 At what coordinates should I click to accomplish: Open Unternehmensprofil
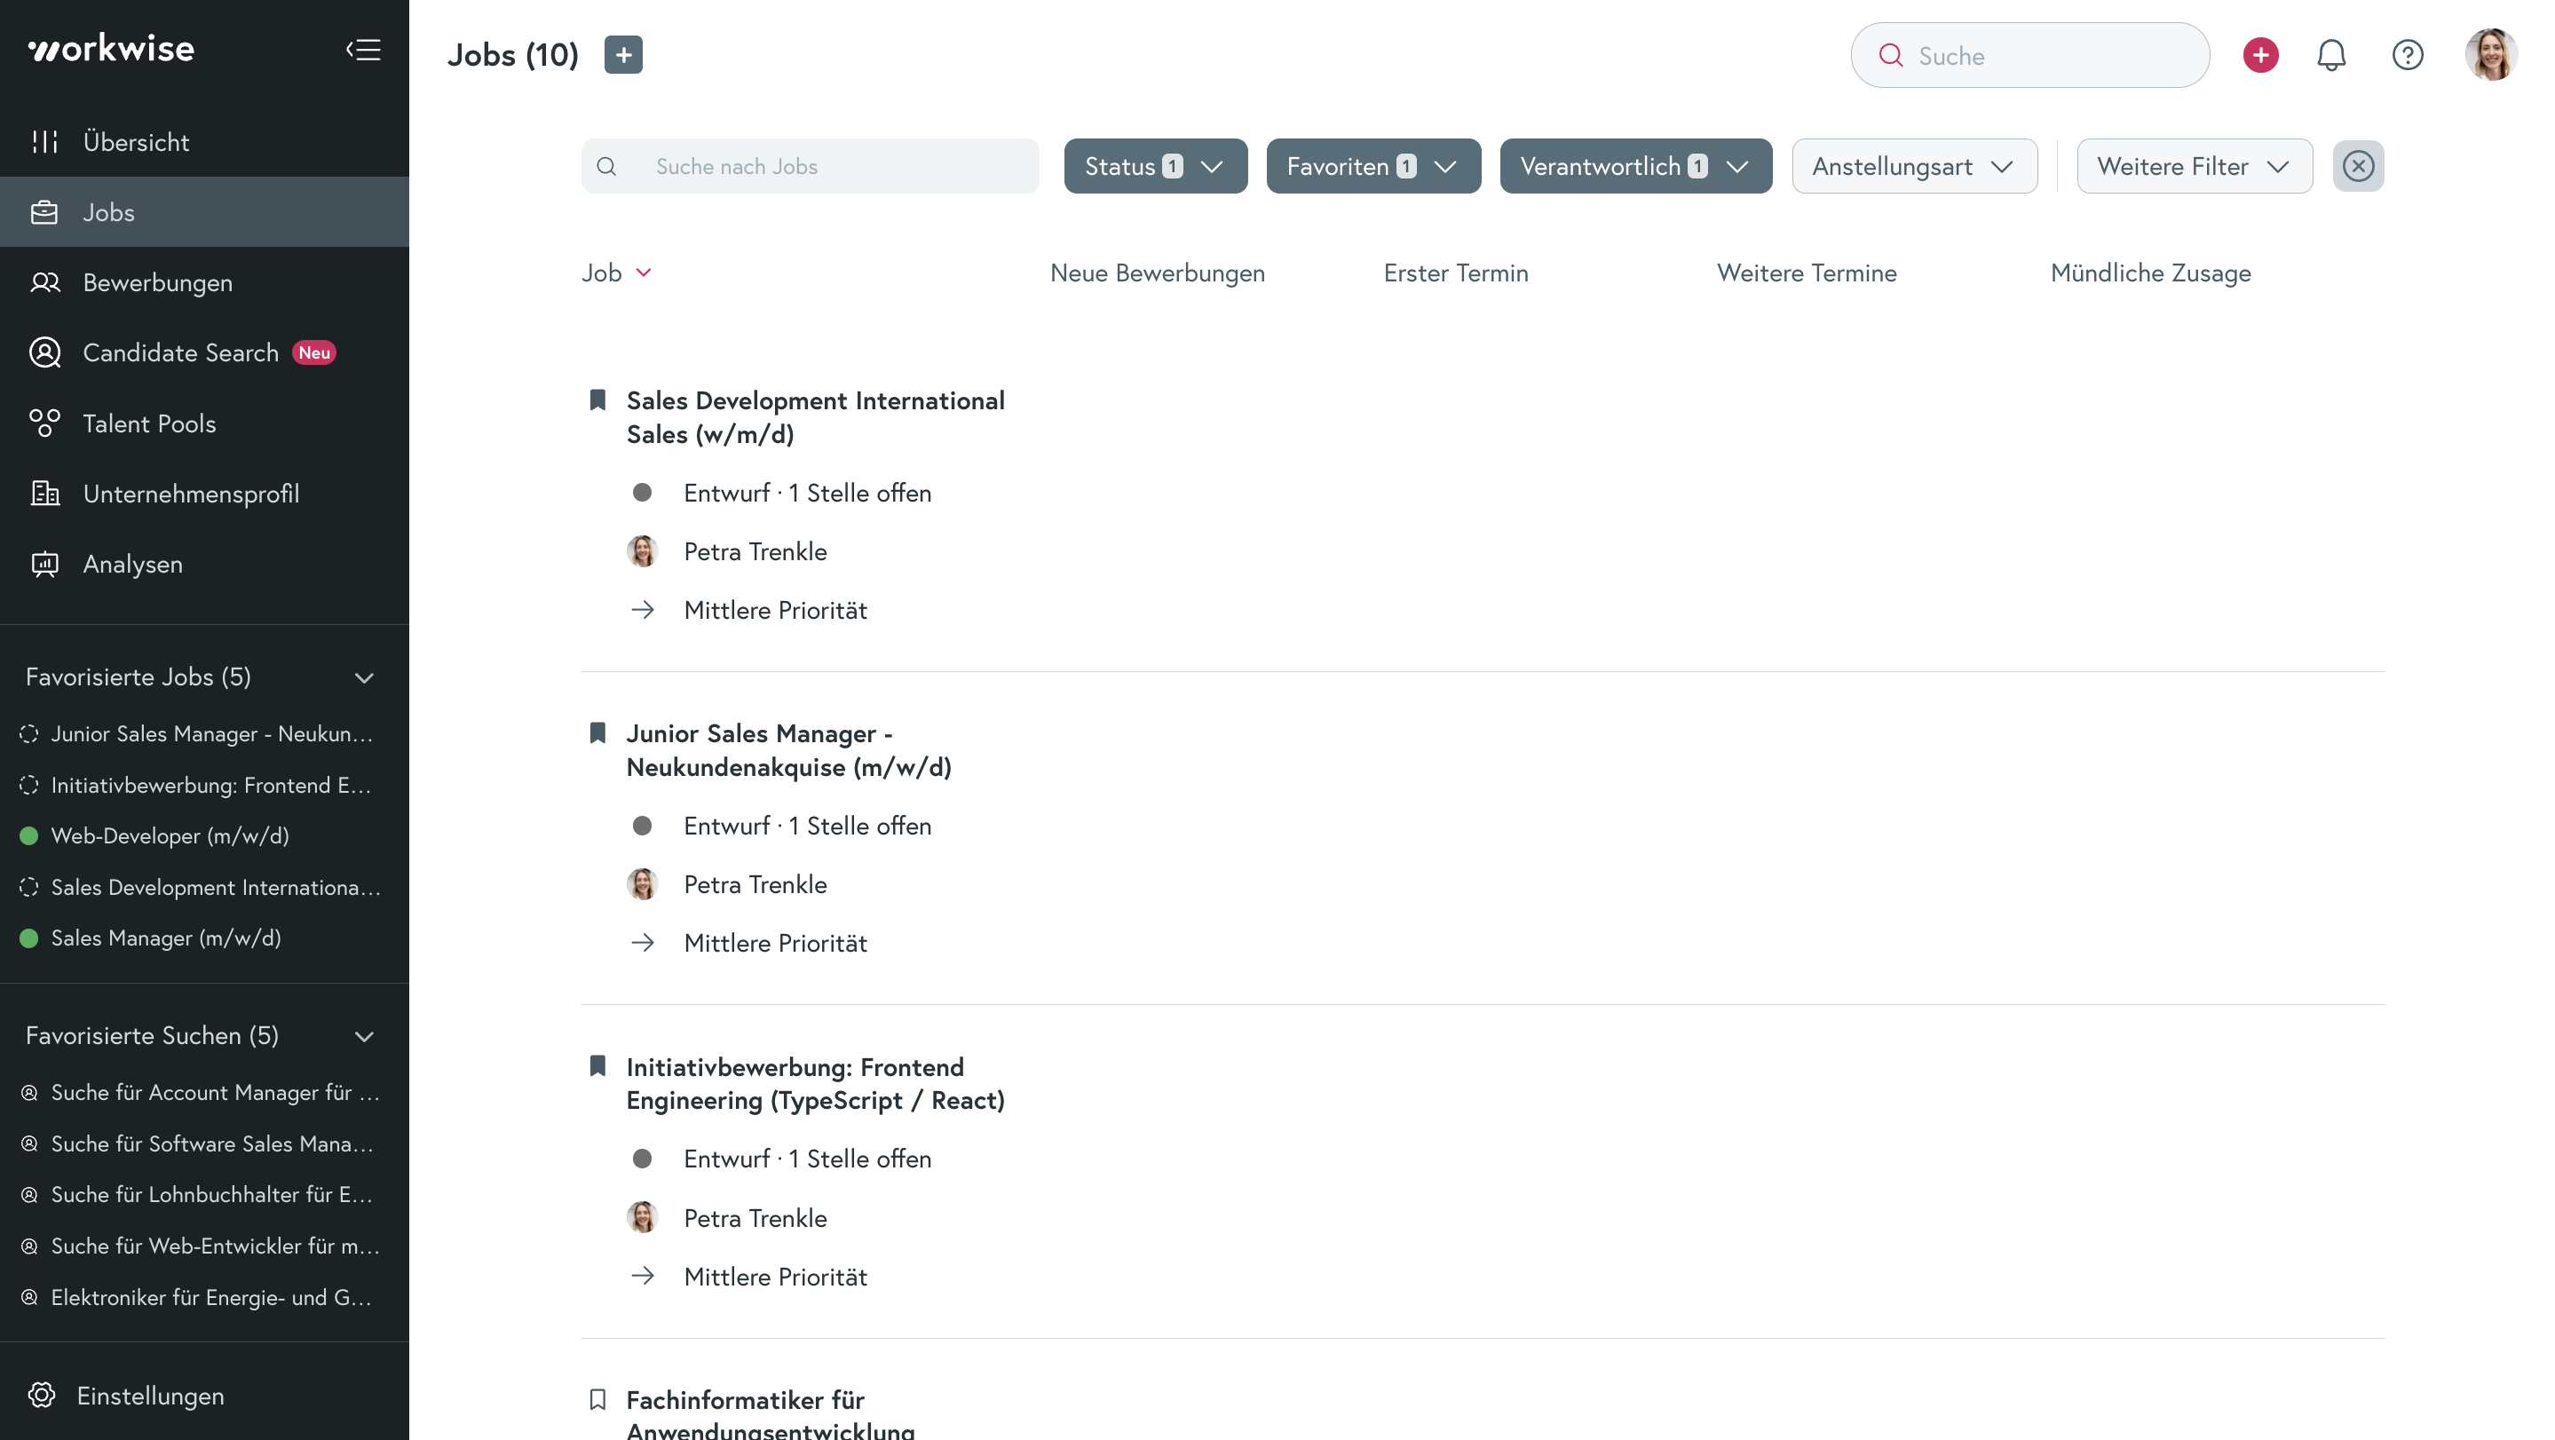tap(204, 494)
